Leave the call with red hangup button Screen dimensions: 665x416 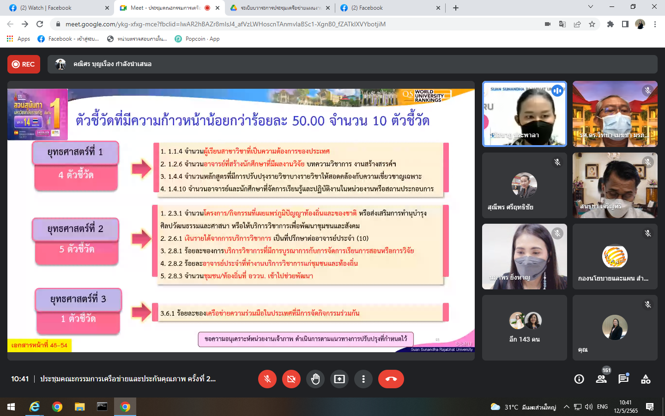(x=391, y=379)
